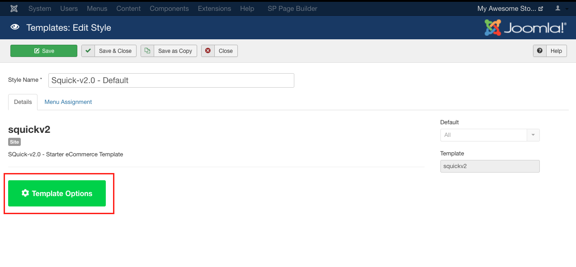Switch to the Menu Assignment tab
Image resolution: width=576 pixels, height=267 pixels.
[x=68, y=102]
